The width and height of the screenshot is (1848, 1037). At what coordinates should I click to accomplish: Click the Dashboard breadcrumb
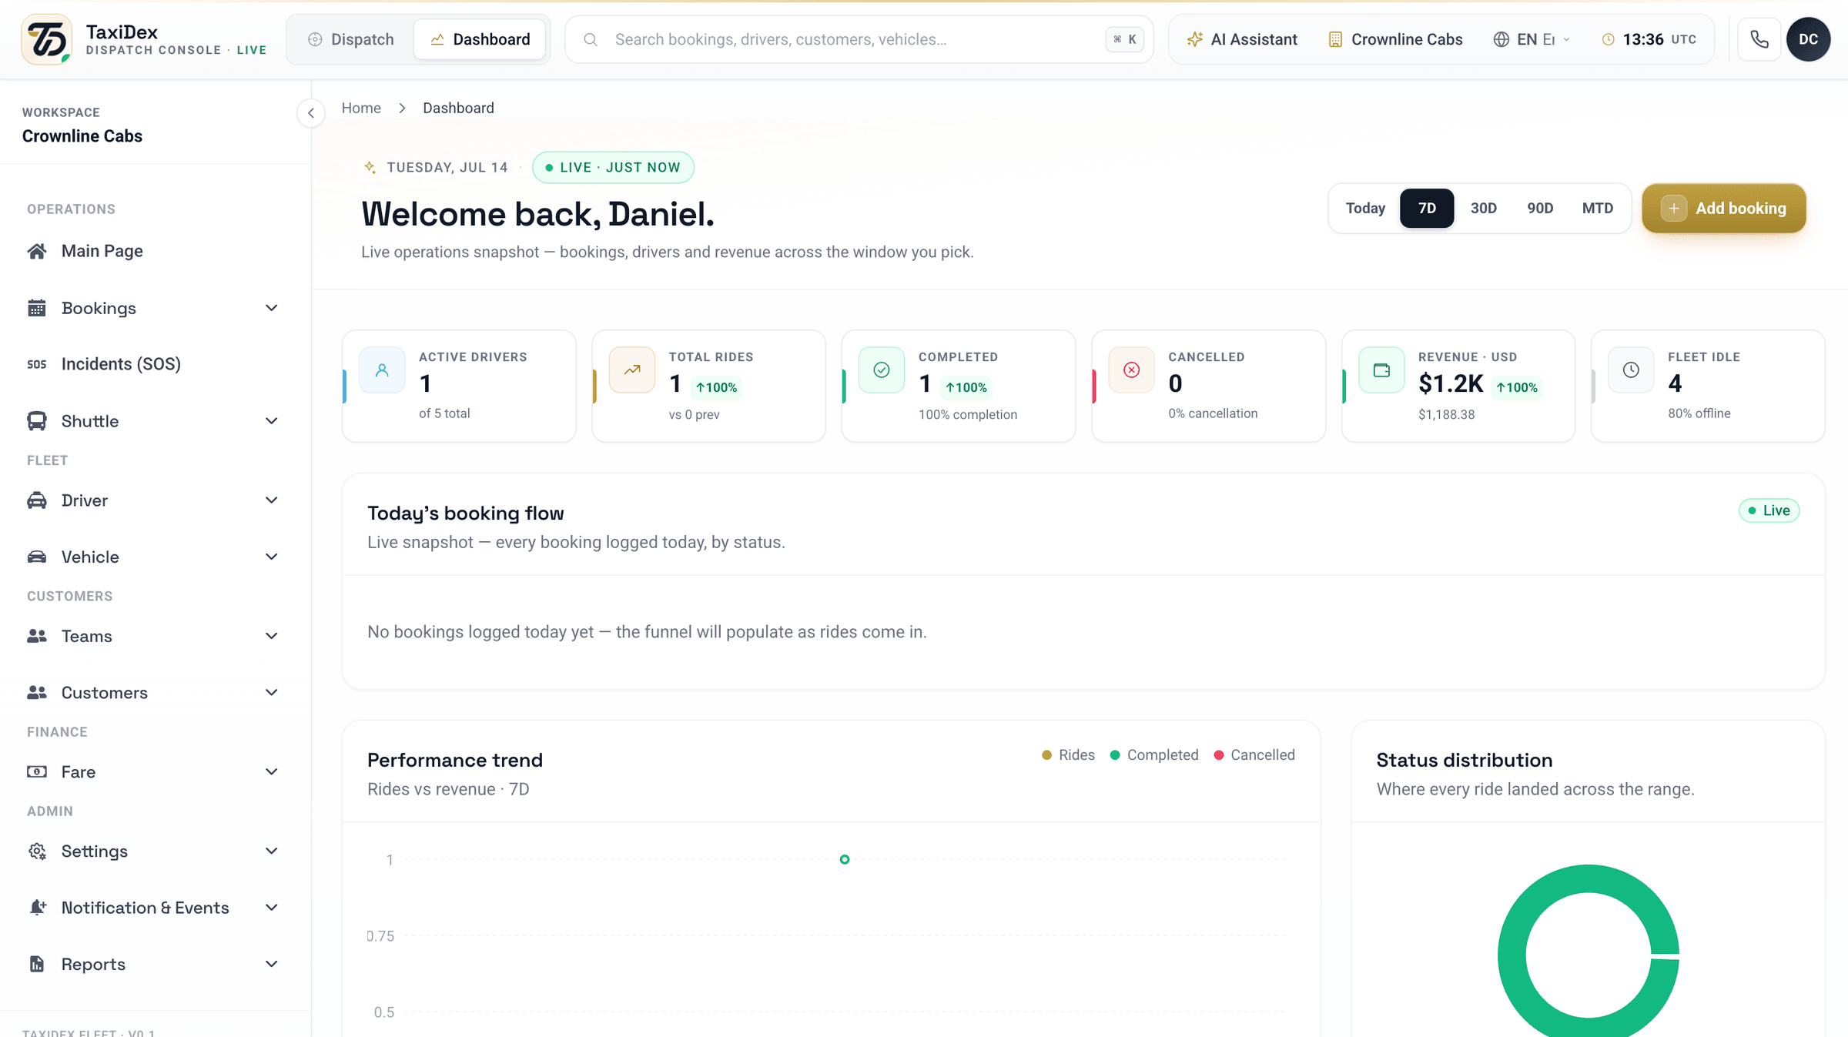(x=458, y=108)
